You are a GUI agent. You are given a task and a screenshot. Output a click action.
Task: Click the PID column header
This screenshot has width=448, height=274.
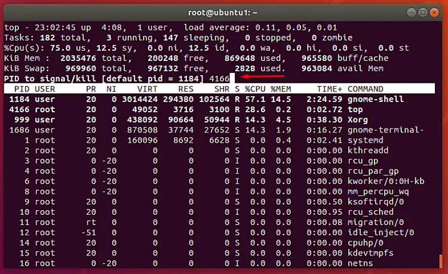point(21,89)
